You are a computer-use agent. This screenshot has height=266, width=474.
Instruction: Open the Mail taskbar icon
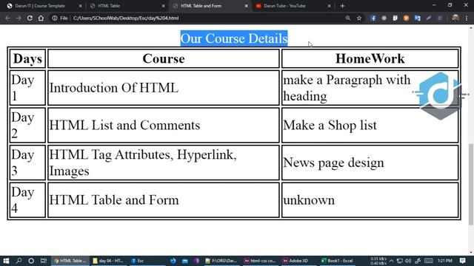[185, 261]
